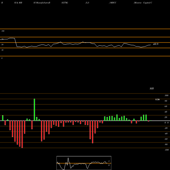This screenshot has width=170, height=170.
Task: Select the MR indicator title
Action: click(x=152, y=88)
